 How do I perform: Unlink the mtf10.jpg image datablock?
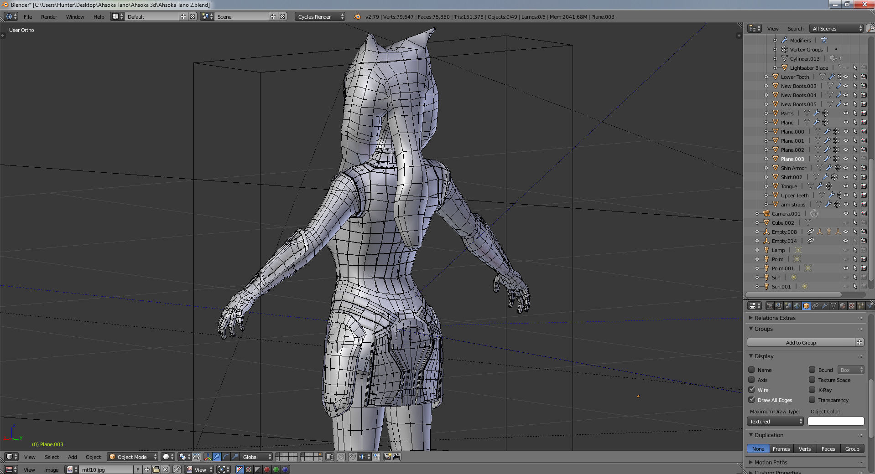click(x=165, y=469)
